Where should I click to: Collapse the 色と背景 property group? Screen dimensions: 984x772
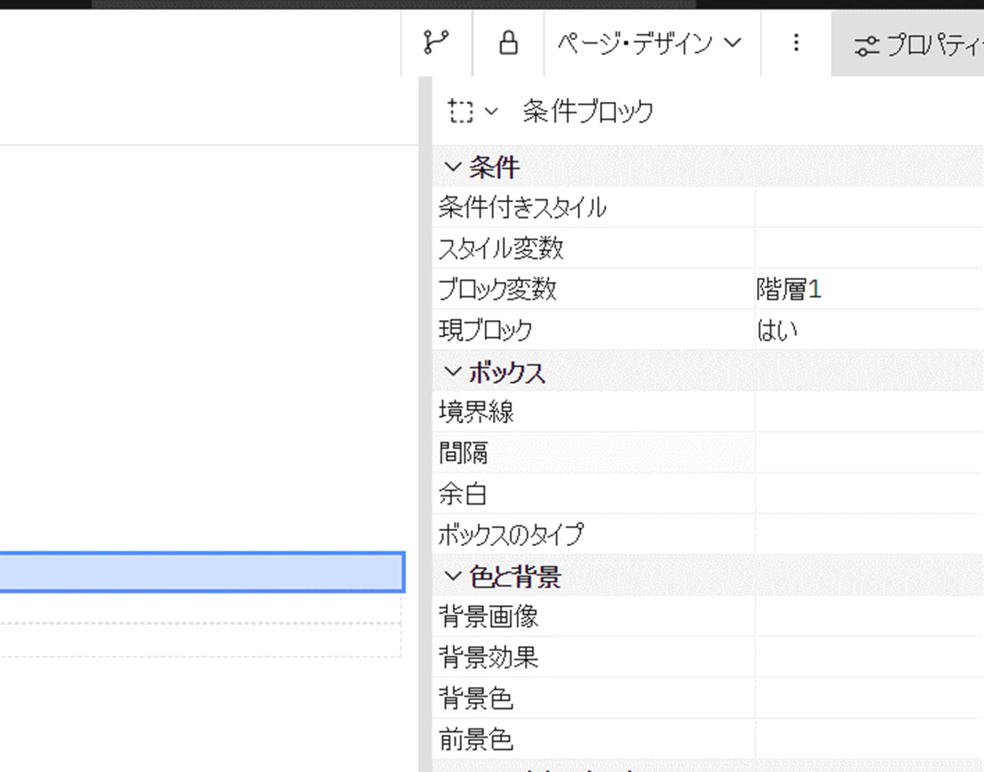pyautogui.click(x=452, y=575)
